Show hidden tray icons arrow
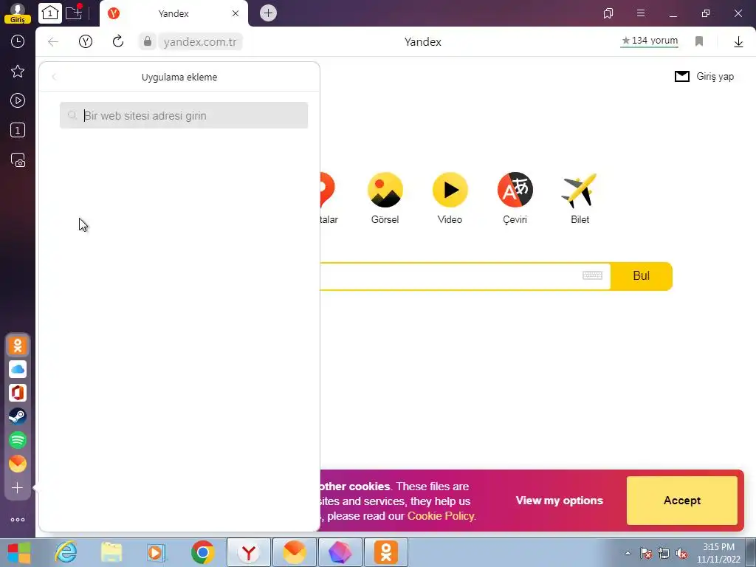The image size is (756, 567). 628,553
